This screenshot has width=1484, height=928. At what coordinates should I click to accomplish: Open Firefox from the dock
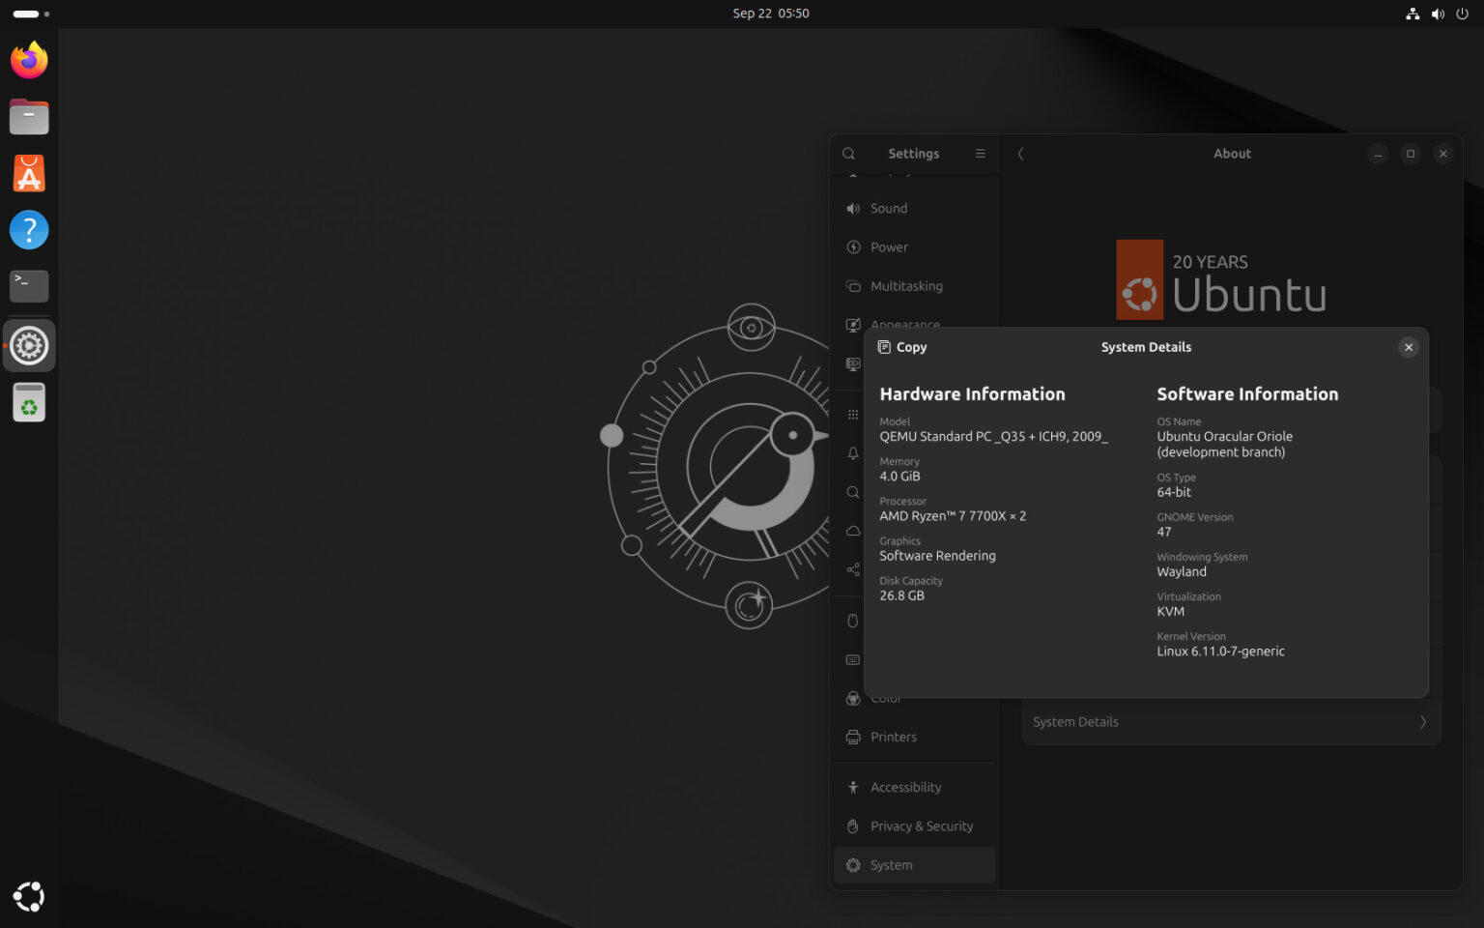[x=29, y=60]
